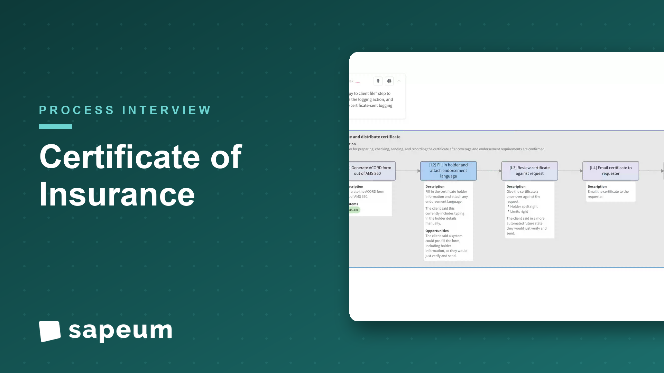
Task: Click the 'Limits right' bullet
Action: point(519,211)
